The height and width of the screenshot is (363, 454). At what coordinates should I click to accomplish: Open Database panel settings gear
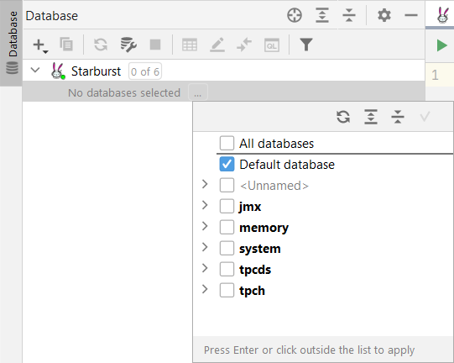coord(384,15)
